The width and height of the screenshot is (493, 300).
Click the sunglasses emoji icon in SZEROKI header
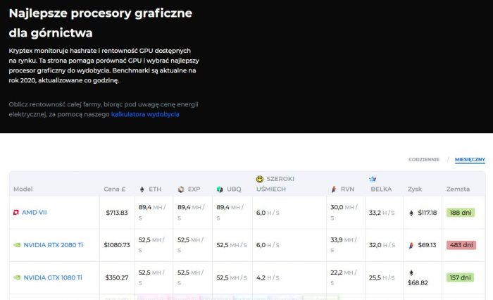coord(260,179)
